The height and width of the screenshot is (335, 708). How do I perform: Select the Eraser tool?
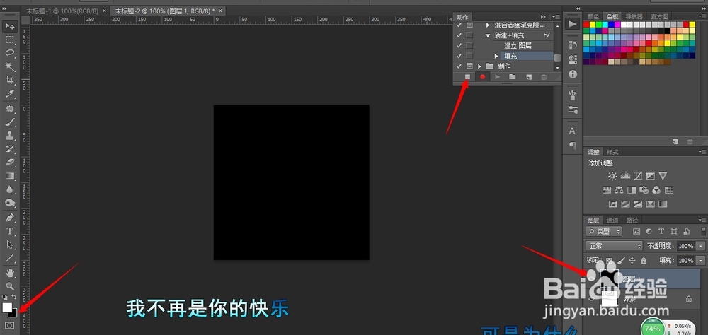9,163
